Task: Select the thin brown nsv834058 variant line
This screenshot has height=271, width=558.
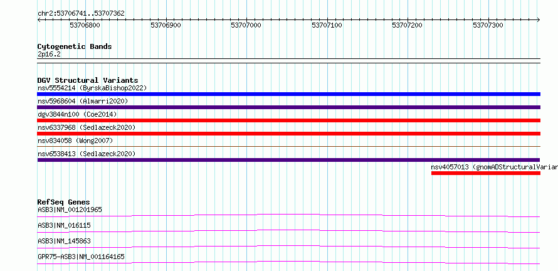Action: pyautogui.click(x=288, y=146)
